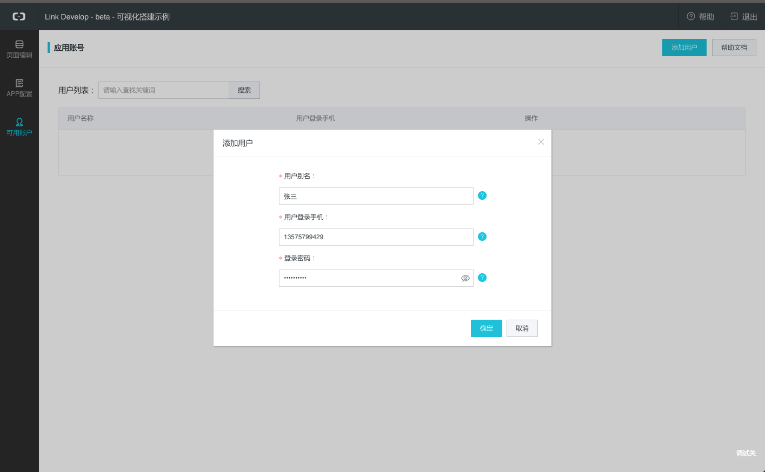Image resolution: width=765 pixels, height=472 pixels.
Task: Open the 帮助文档 button
Action: (734, 48)
